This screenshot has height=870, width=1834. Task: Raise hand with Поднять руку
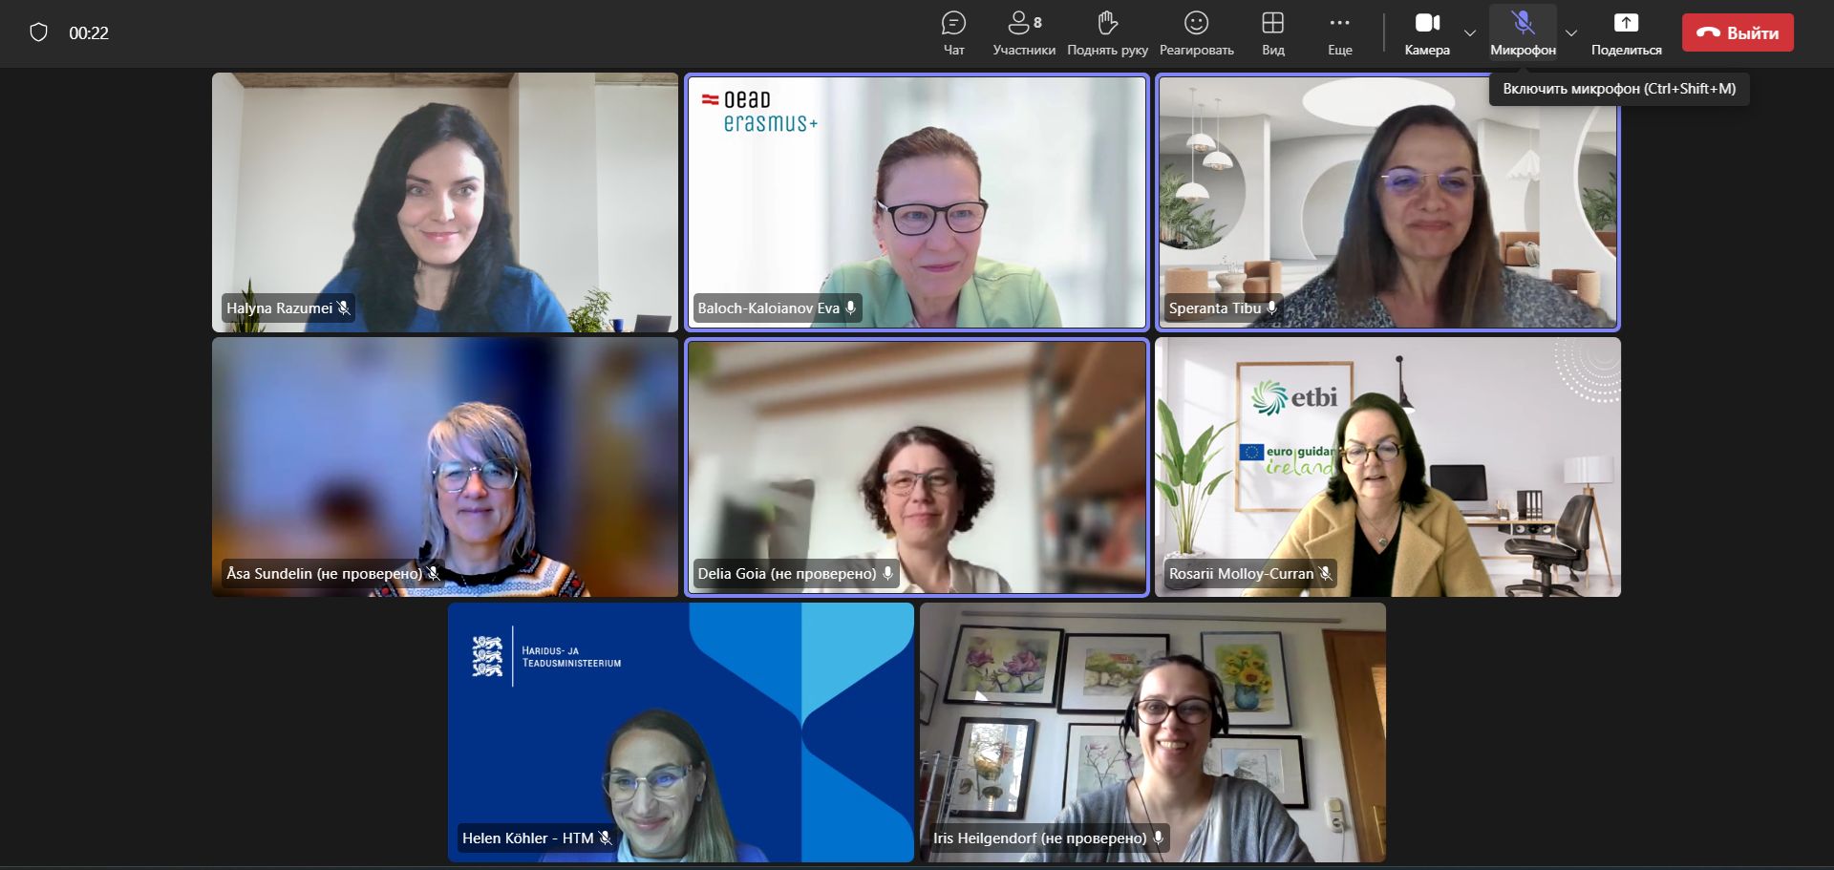pos(1107,32)
